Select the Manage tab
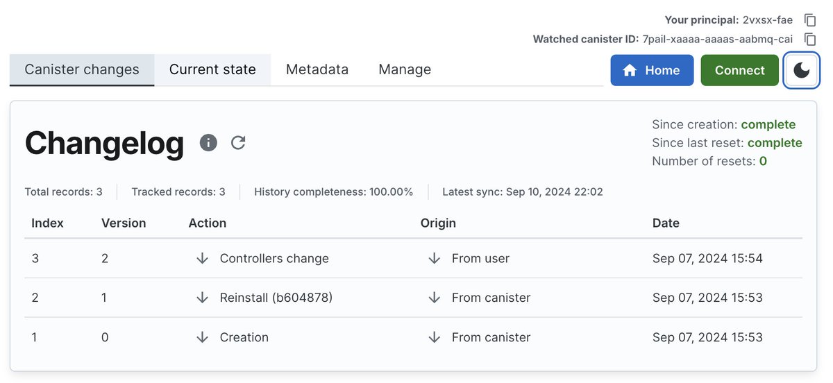Image resolution: width=833 pixels, height=383 pixels. pos(405,70)
